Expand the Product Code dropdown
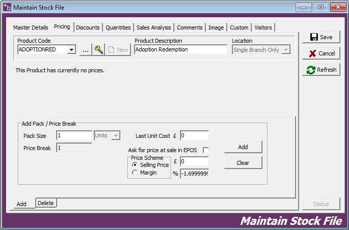 pos(71,50)
